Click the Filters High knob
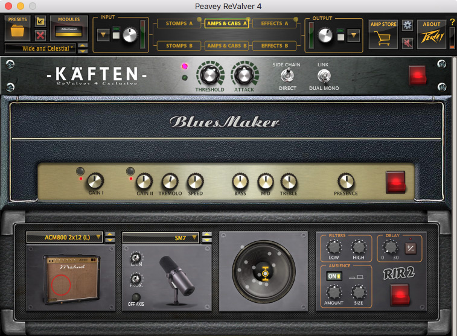Screen dimensions: 457x336 [359, 247]
